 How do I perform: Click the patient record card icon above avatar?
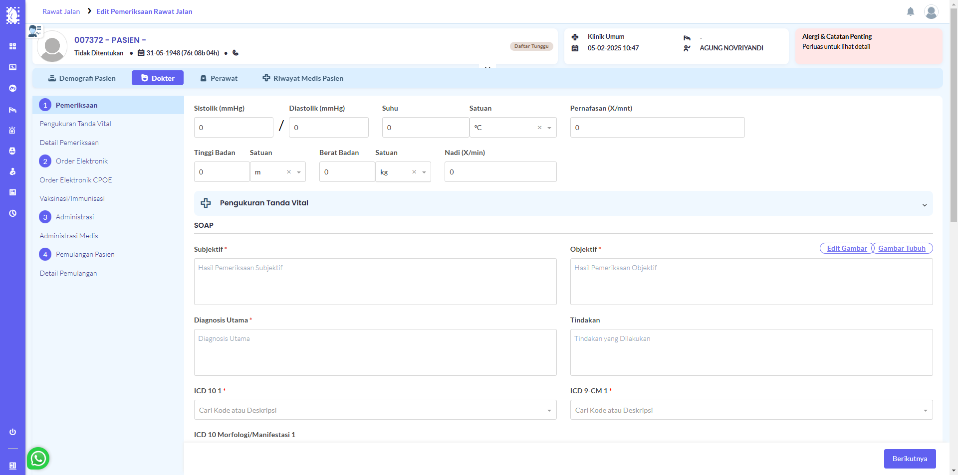(x=35, y=31)
